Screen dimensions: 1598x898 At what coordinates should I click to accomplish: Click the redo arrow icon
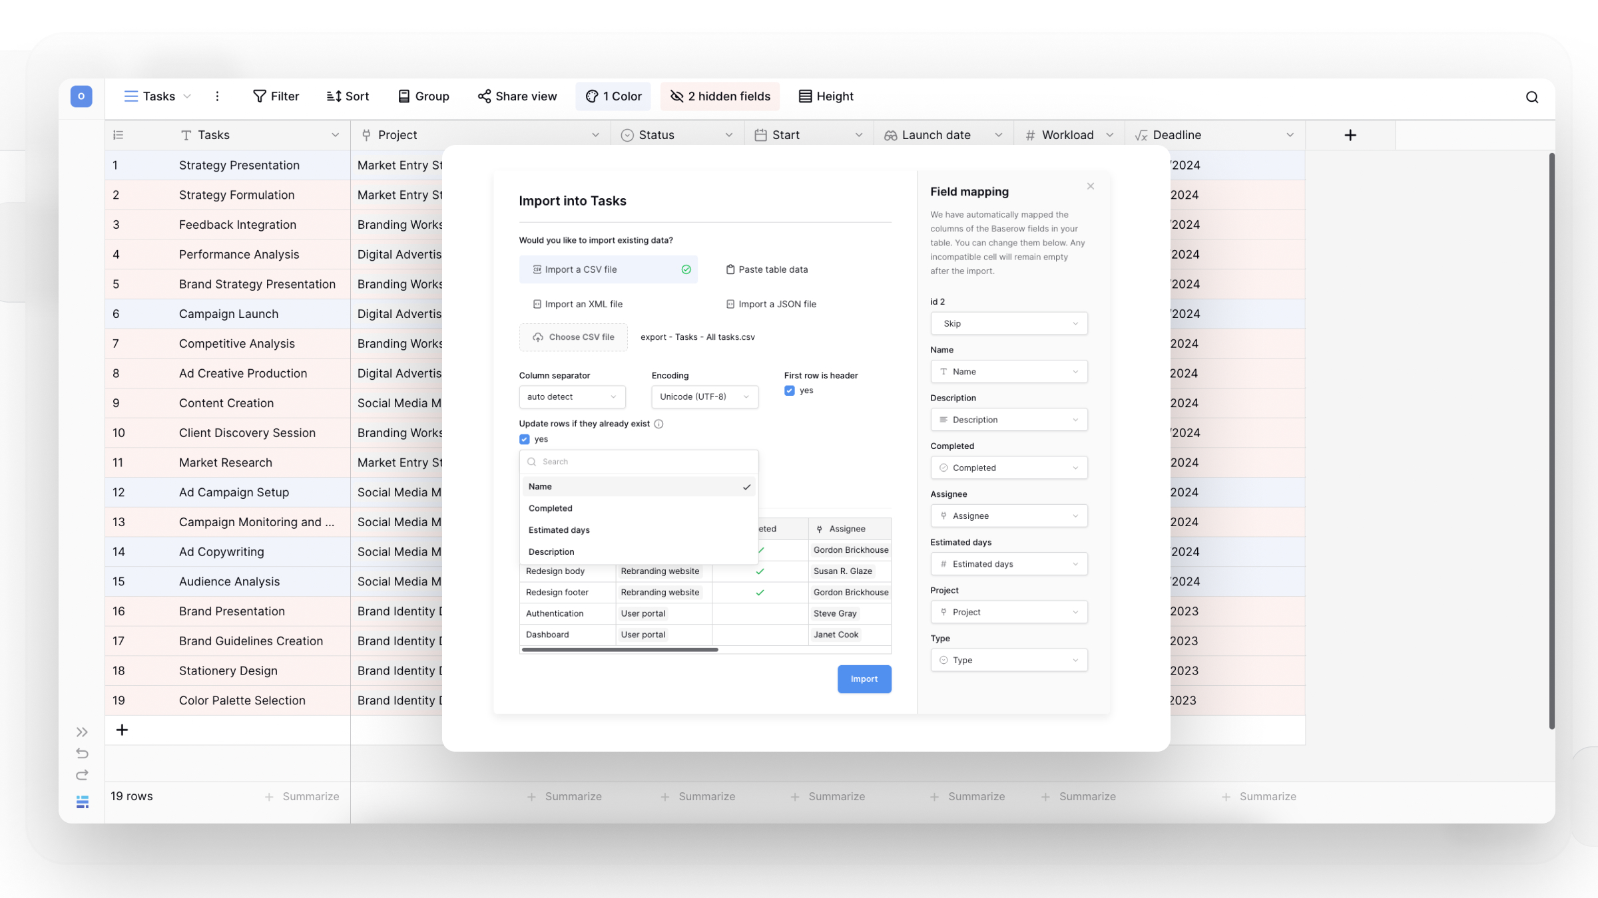(x=82, y=775)
